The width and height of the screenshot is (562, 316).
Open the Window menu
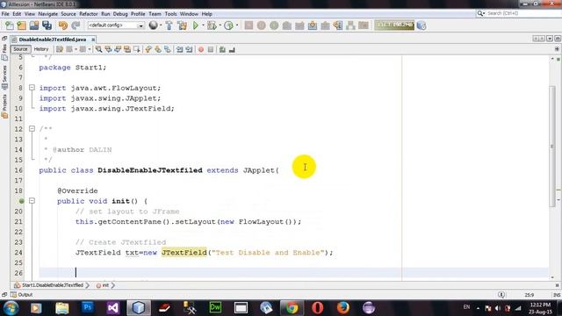coord(189,14)
